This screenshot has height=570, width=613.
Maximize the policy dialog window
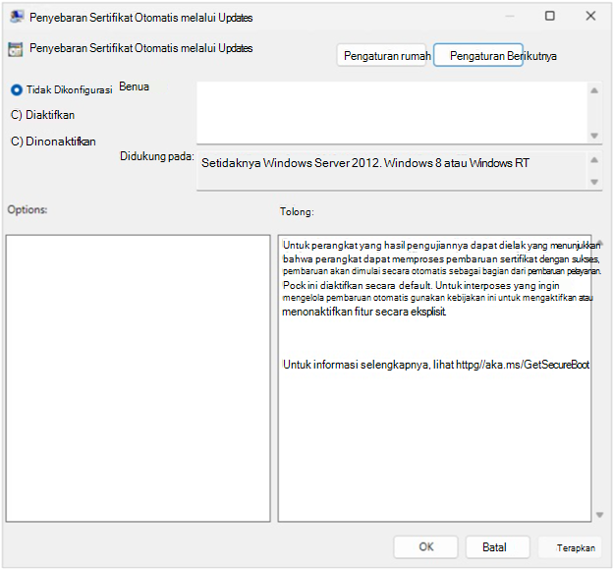[550, 16]
